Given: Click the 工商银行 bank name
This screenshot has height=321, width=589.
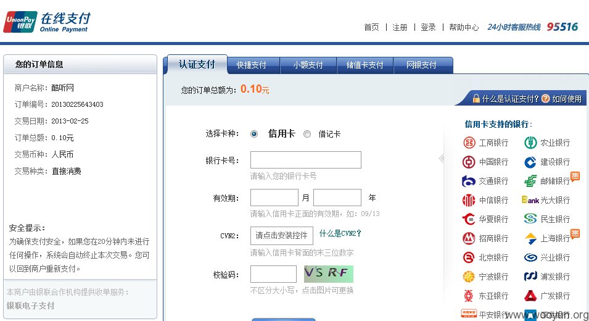Looking at the screenshot, I should [x=493, y=143].
